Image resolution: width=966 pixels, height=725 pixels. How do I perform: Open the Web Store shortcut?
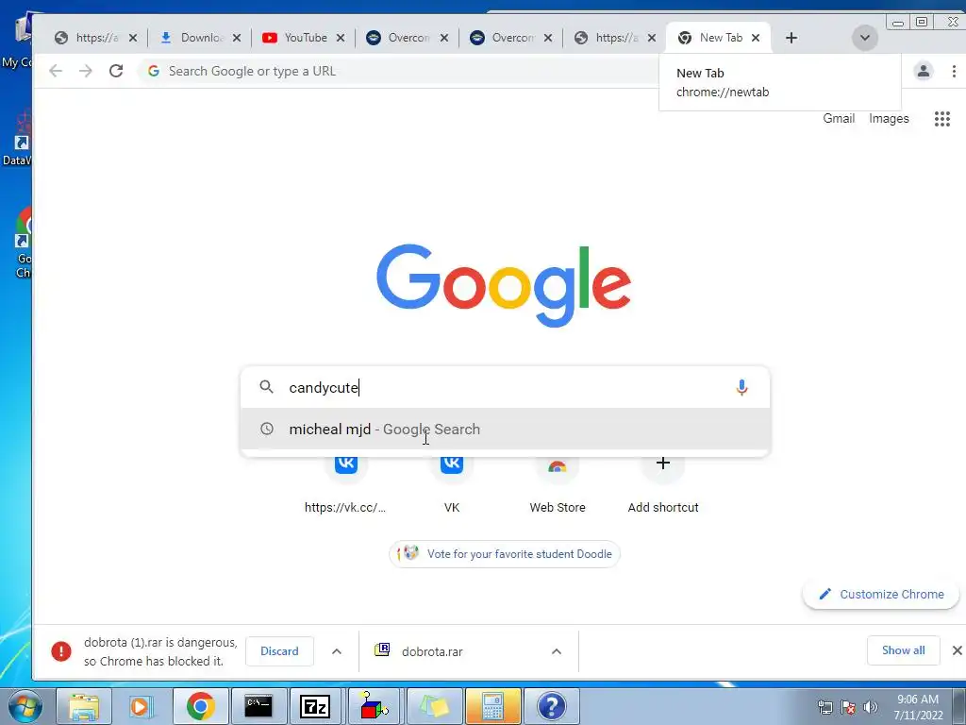tap(558, 484)
